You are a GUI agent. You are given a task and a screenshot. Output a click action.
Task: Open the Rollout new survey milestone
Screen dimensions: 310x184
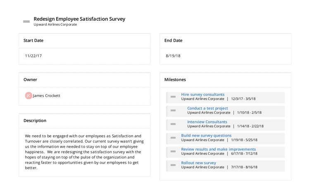(198, 163)
